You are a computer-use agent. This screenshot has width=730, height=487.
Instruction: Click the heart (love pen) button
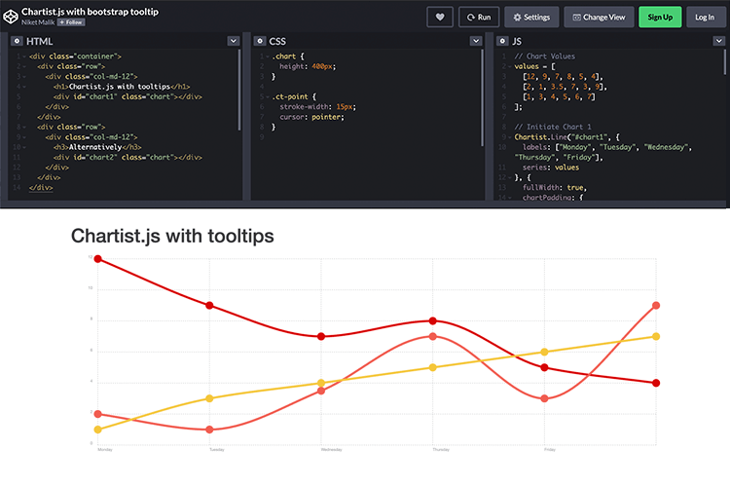coord(440,18)
